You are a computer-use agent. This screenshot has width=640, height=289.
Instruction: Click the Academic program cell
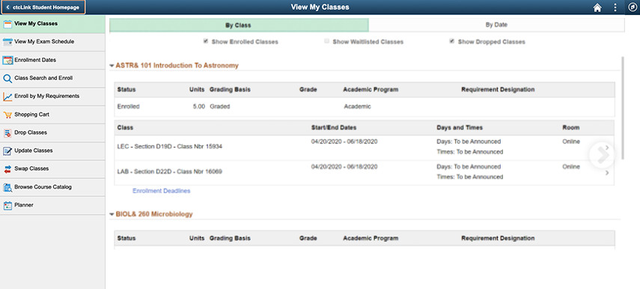357,106
